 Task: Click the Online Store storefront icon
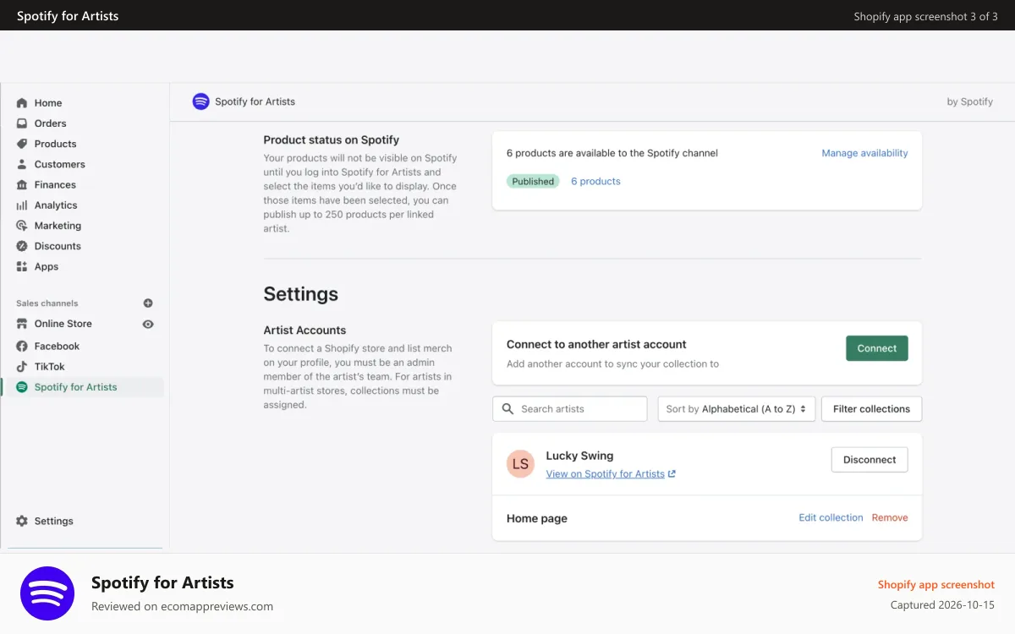(x=22, y=324)
